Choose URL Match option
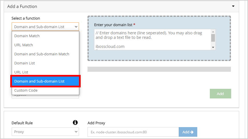The height and width of the screenshot is (139, 248). coord(45,45)
